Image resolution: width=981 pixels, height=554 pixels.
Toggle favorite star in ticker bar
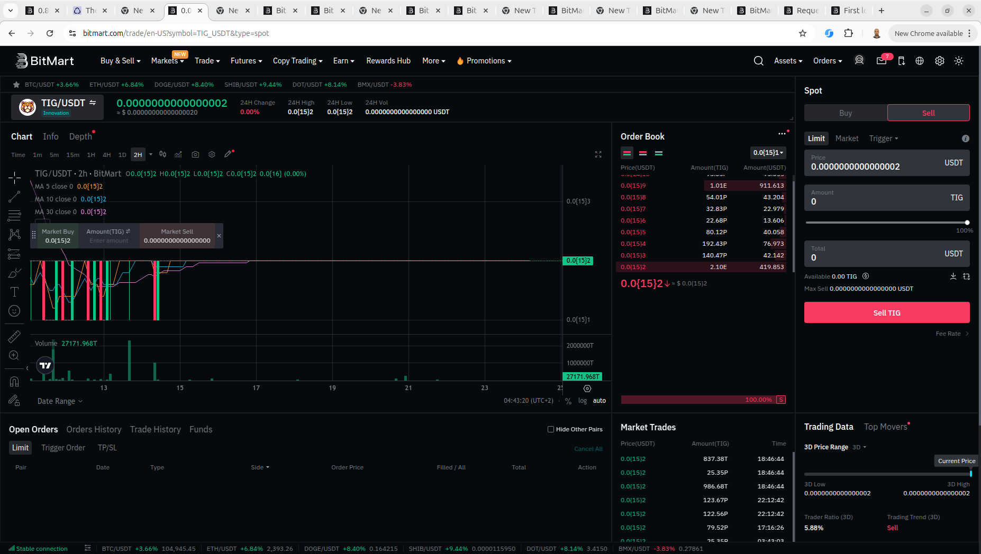pyautogui.click(x=16, y=85)
